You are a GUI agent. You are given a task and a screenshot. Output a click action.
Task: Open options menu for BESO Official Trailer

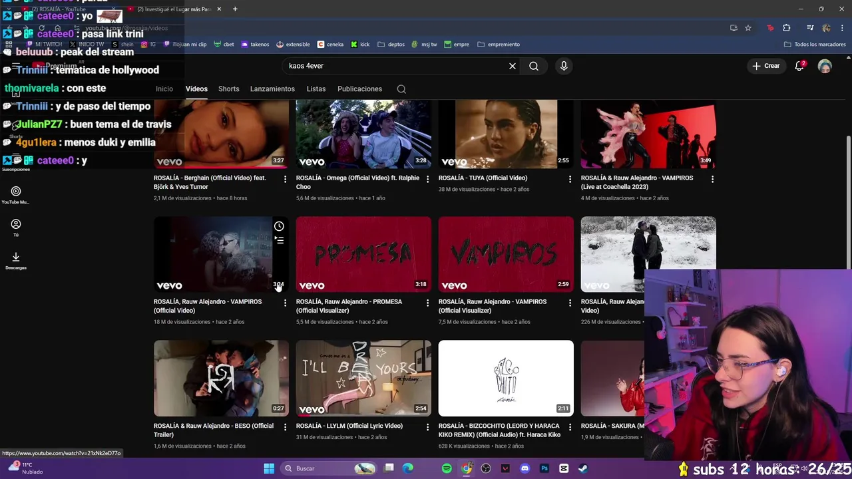pos(285,427)
